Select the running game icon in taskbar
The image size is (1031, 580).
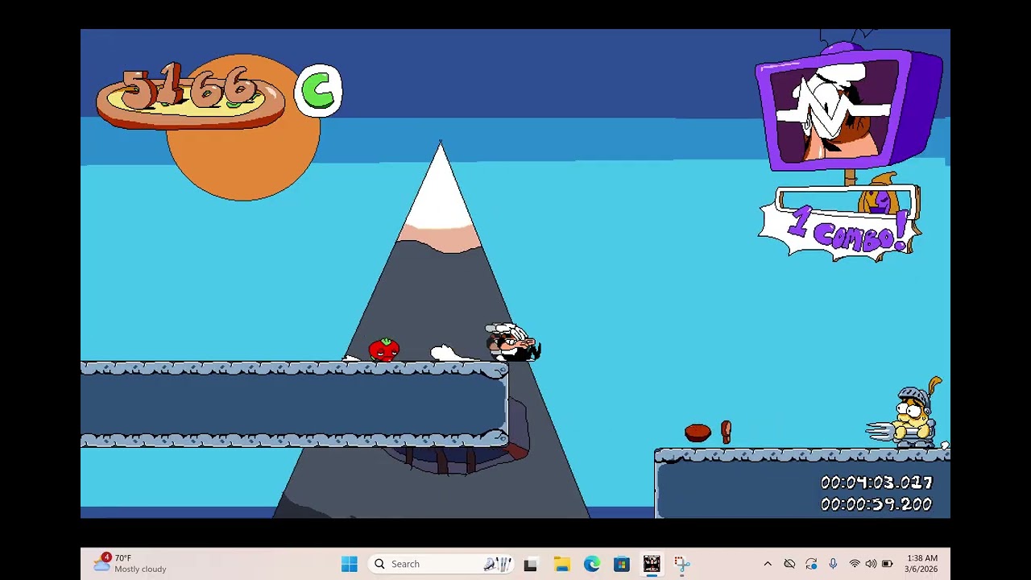point(652,564)
